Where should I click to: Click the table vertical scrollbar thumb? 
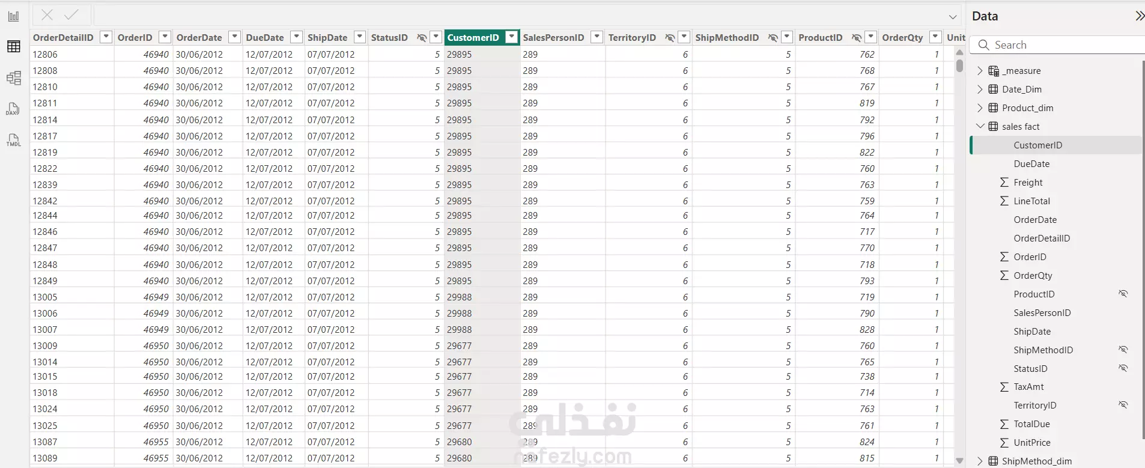point(959,65)
